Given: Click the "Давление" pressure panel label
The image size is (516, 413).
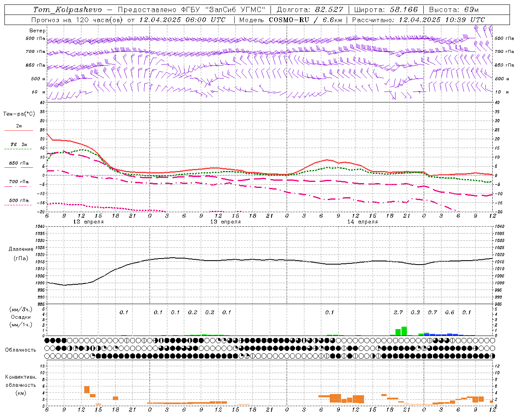Looking at the screenshot, I should coord(21,249).
